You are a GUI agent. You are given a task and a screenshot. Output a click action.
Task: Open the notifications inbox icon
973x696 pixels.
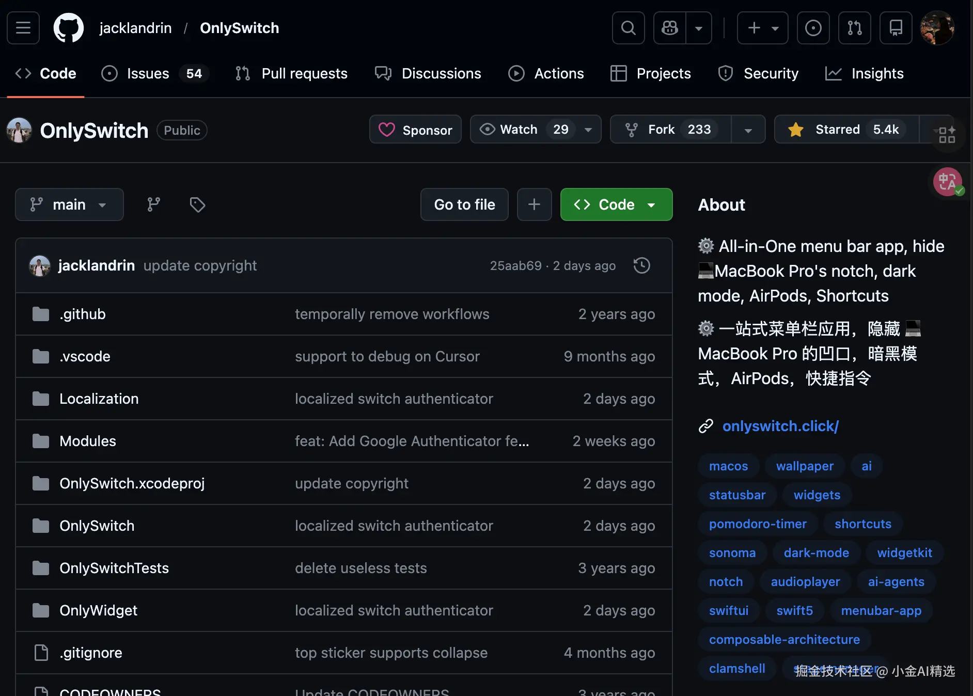tap(896, 28)
